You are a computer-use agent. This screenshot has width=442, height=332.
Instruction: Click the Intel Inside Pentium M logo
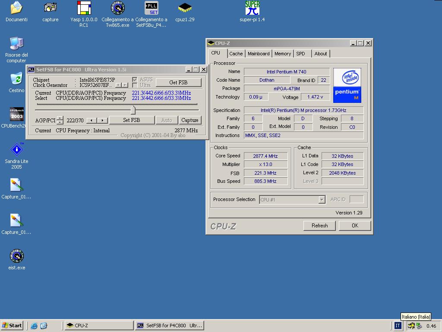click(347, 85)
